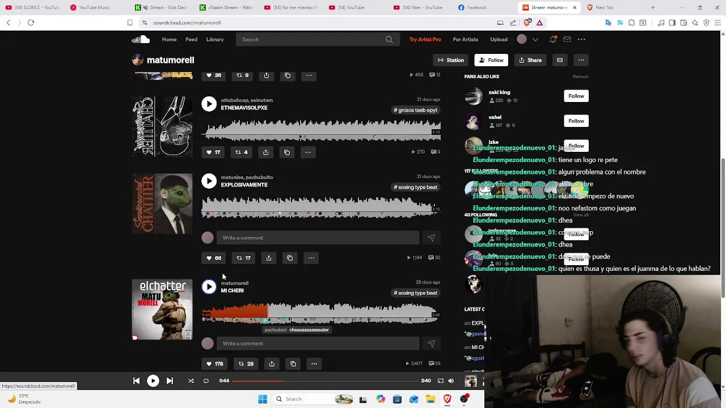Open Windows Start menu
726x408 pixels.
262,399
